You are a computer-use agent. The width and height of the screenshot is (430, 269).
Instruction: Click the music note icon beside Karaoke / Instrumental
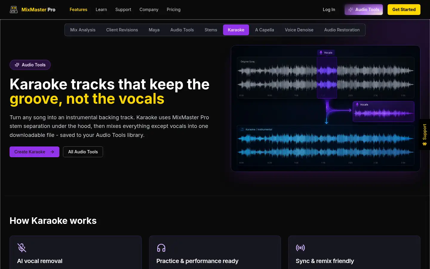pos(242,129)
